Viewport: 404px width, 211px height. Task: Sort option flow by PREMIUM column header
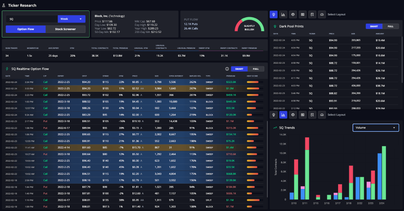click(231, 76)
